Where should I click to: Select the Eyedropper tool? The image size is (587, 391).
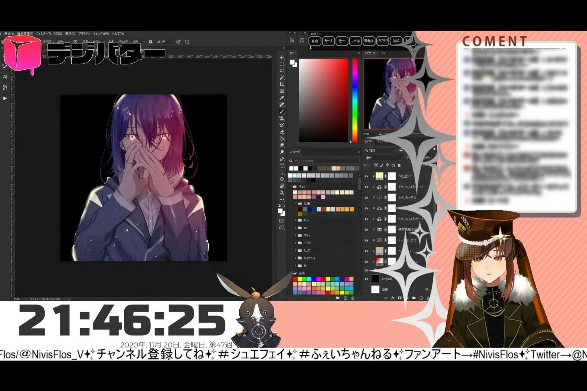point(282,98)
